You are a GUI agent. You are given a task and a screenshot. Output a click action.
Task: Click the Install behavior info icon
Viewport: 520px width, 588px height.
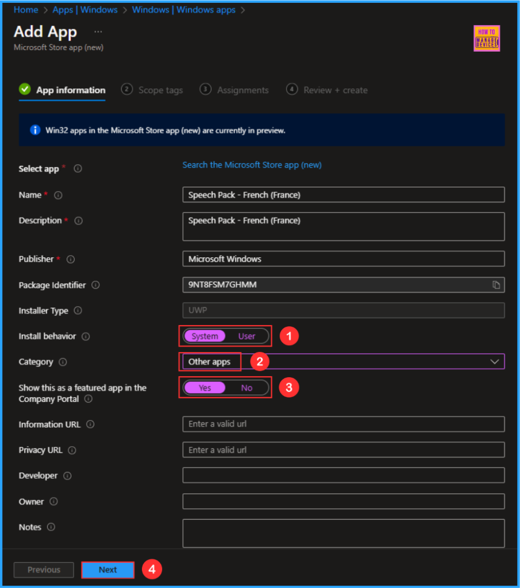click(x=86, y=336)
